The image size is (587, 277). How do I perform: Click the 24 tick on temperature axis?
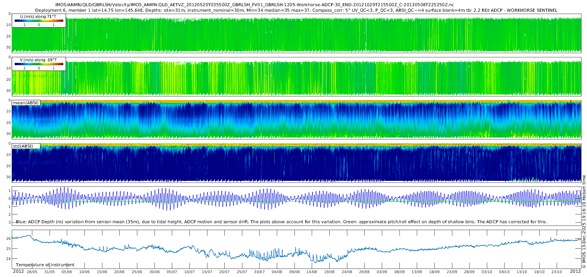pyautogui.click(x=8, y=259)
